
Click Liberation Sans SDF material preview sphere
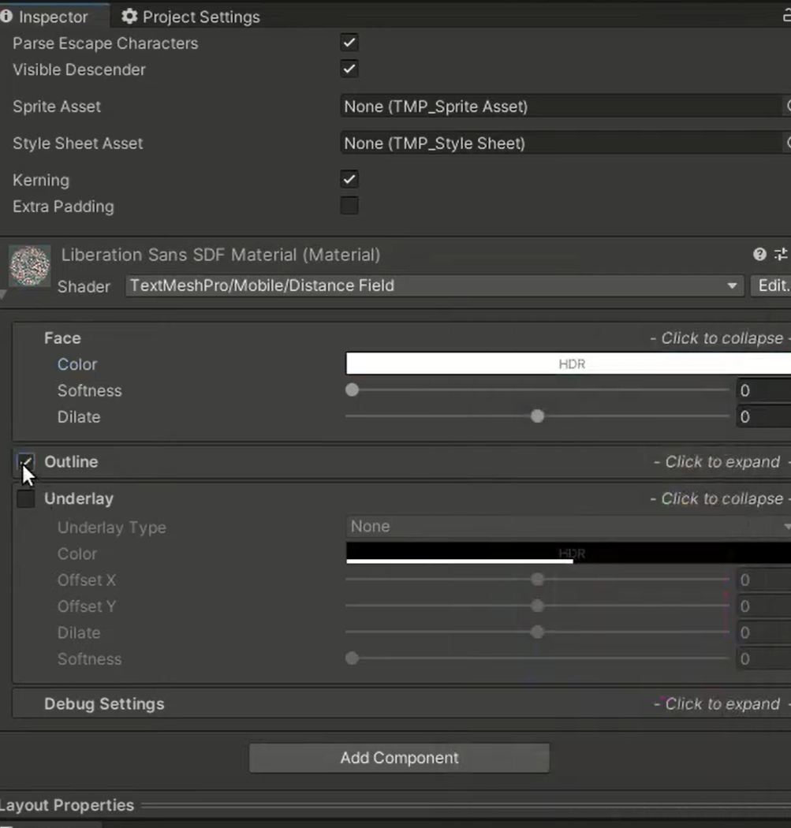coord(30,266)
